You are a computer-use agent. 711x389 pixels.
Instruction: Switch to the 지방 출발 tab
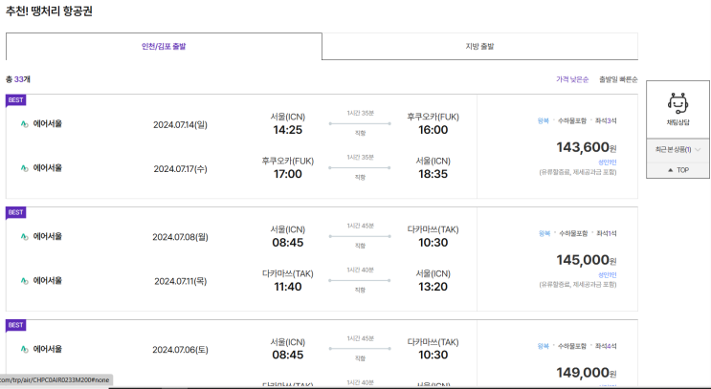pyautogui.click(x=479, y=46)
